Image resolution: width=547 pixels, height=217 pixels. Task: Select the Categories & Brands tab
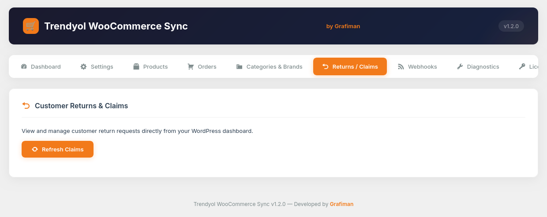point(269,66)
